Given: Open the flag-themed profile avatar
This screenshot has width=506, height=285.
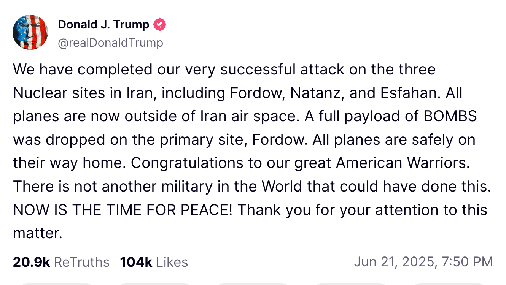Looking at the screenshot, I should [30, 33].
